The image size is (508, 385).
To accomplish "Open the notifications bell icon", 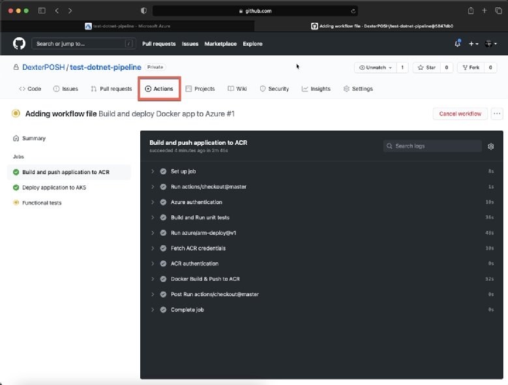I will 457,44.
